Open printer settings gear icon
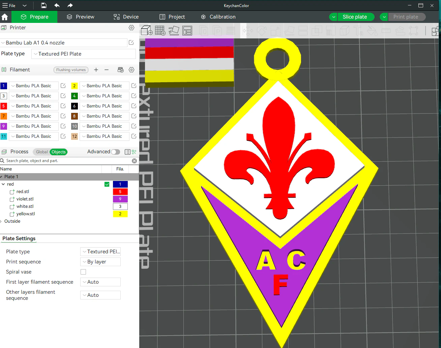Viewport: 441px width, 348px height. [131, 28]
